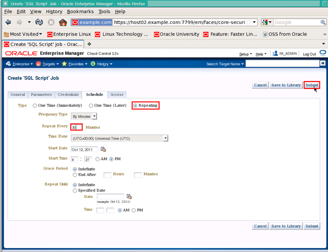Screen dimensions: 328x252
Task: Click the Start Date field
Action: pos(84,149)
